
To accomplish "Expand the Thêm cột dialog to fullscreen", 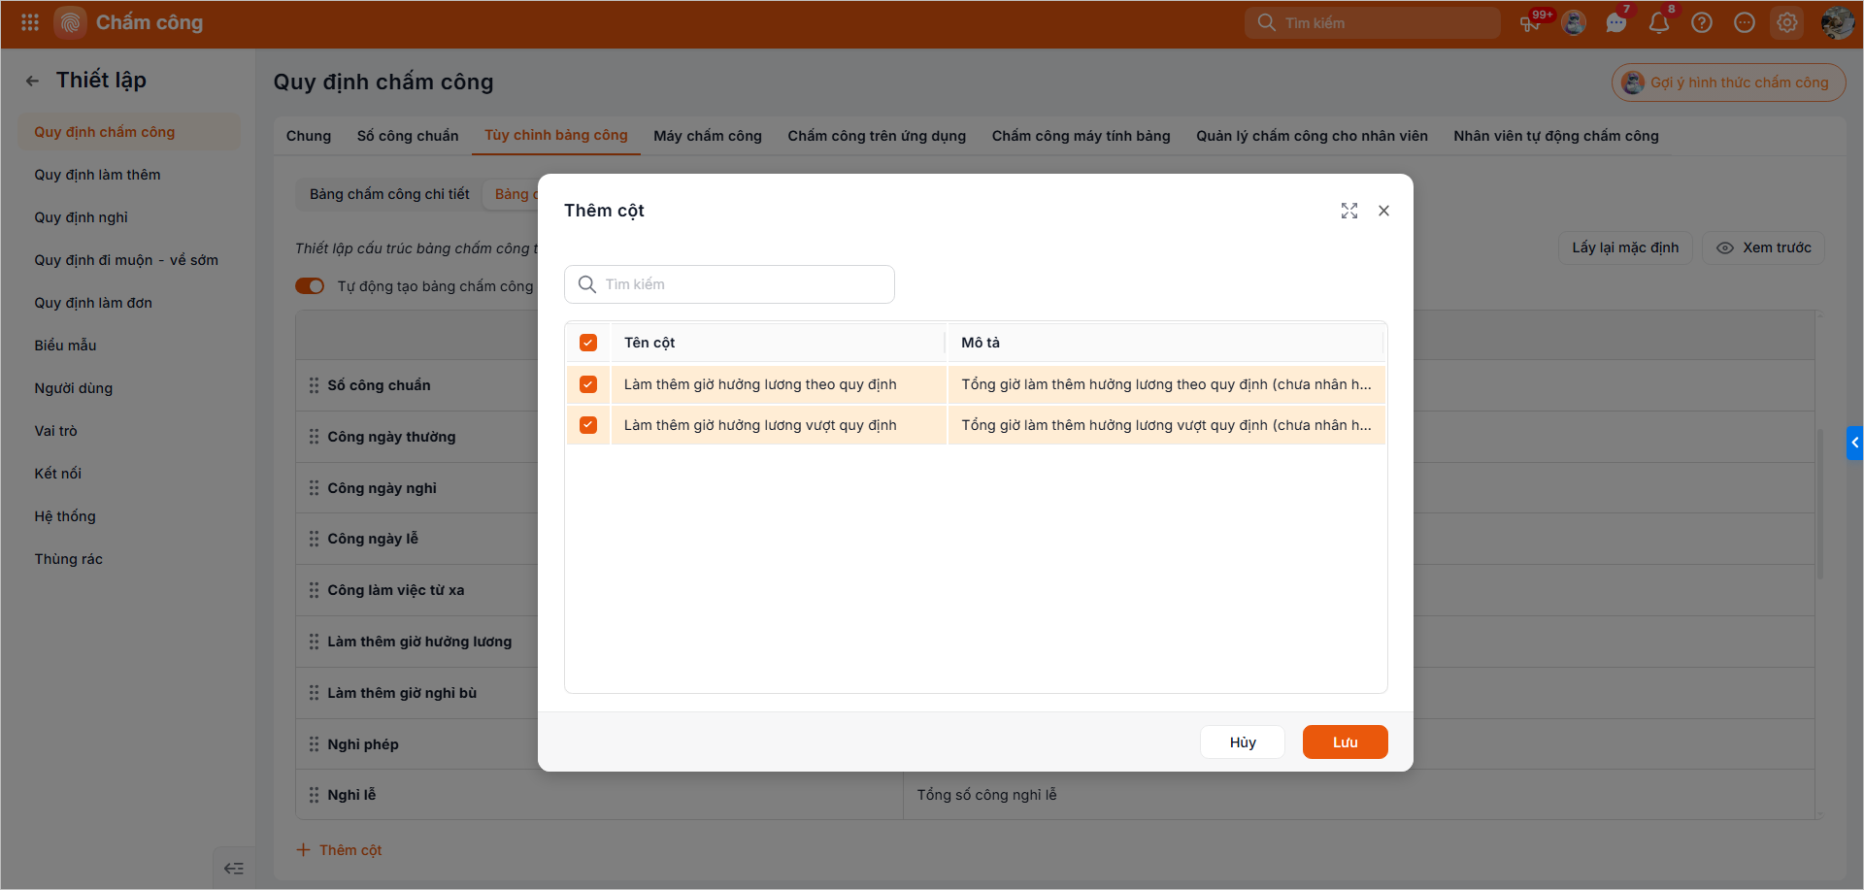I will [x=1349, y=211].
